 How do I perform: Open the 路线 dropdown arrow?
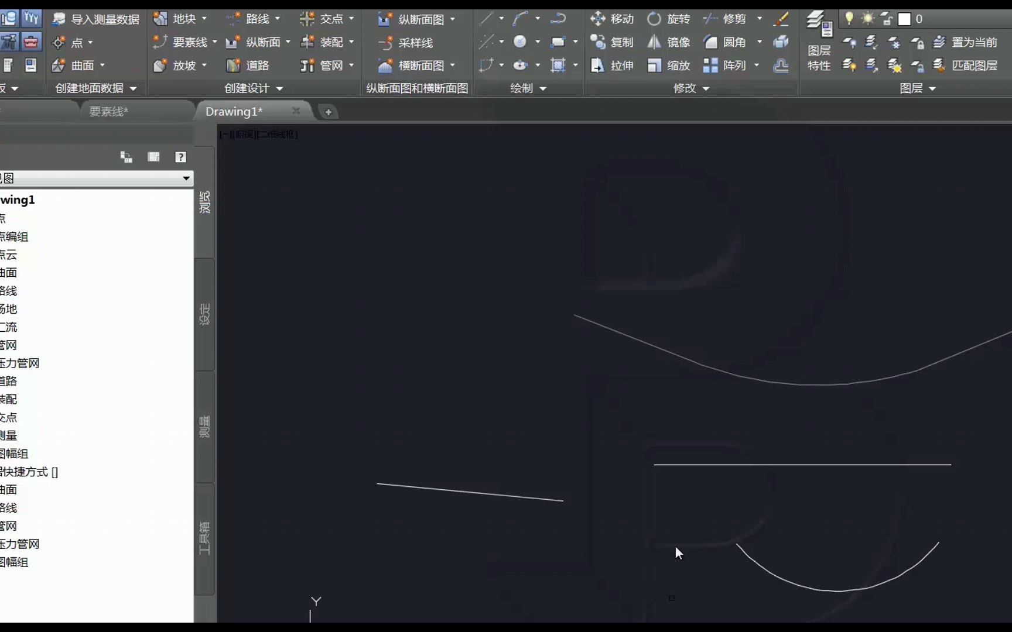click(277, 19)
